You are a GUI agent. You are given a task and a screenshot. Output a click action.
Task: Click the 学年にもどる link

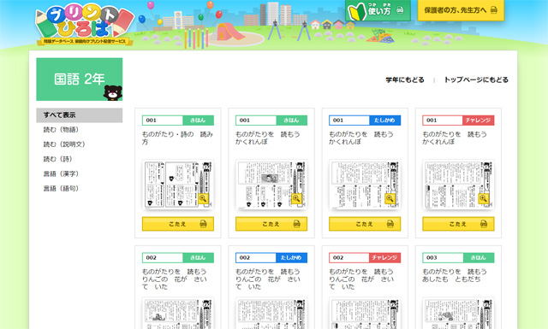(405, 79)
